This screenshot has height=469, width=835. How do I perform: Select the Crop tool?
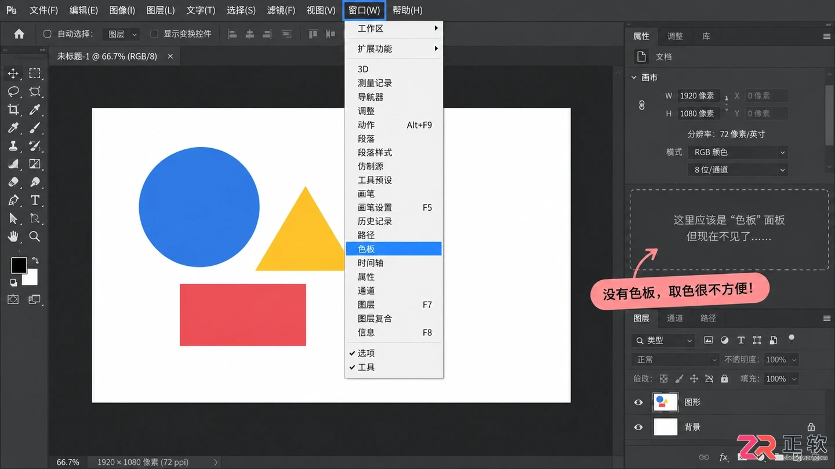pos(13,109)
